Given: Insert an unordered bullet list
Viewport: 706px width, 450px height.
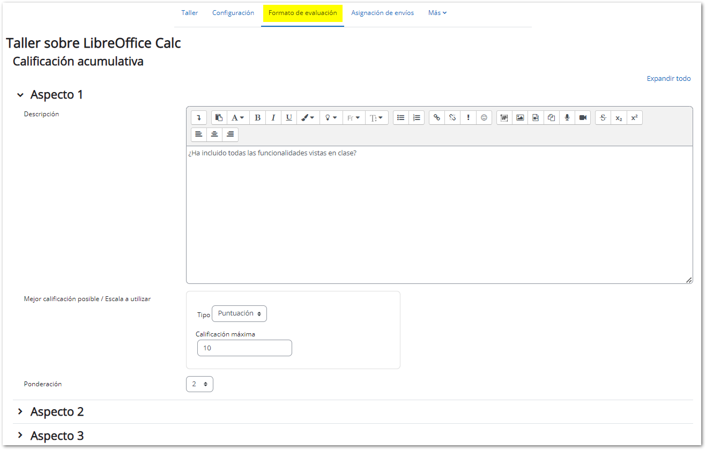Looking at the screenshot, I should click(401, 118).
